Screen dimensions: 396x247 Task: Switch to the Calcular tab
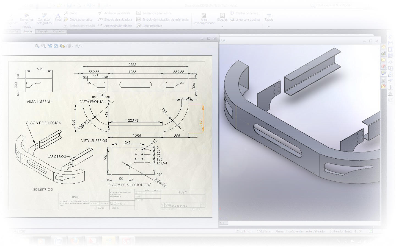coord(59,32)
